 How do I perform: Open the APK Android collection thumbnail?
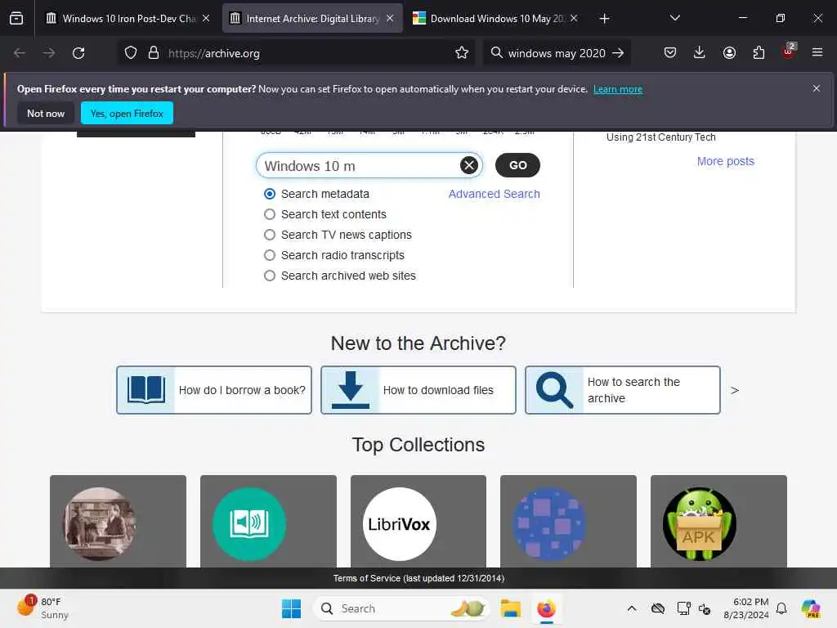(x=700, y=524)
